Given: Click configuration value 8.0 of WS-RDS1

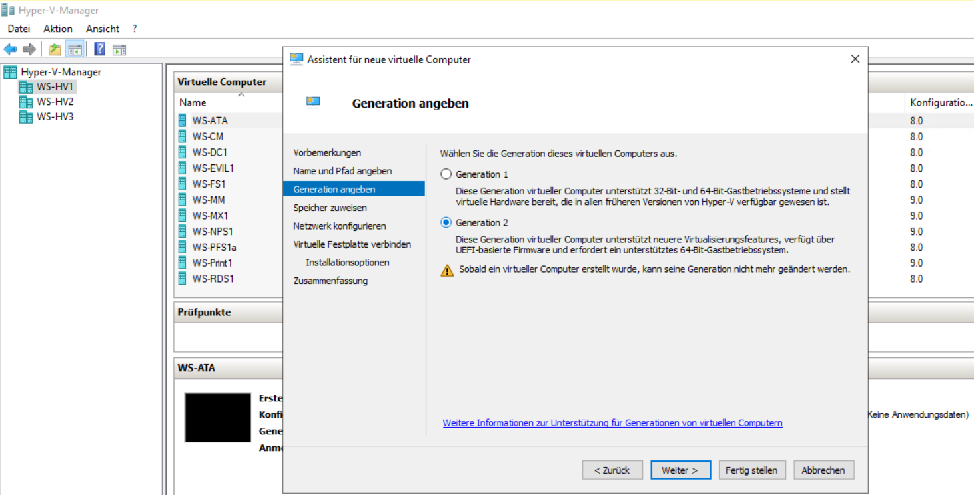Looking at the screenshot, I should point(917,279).
